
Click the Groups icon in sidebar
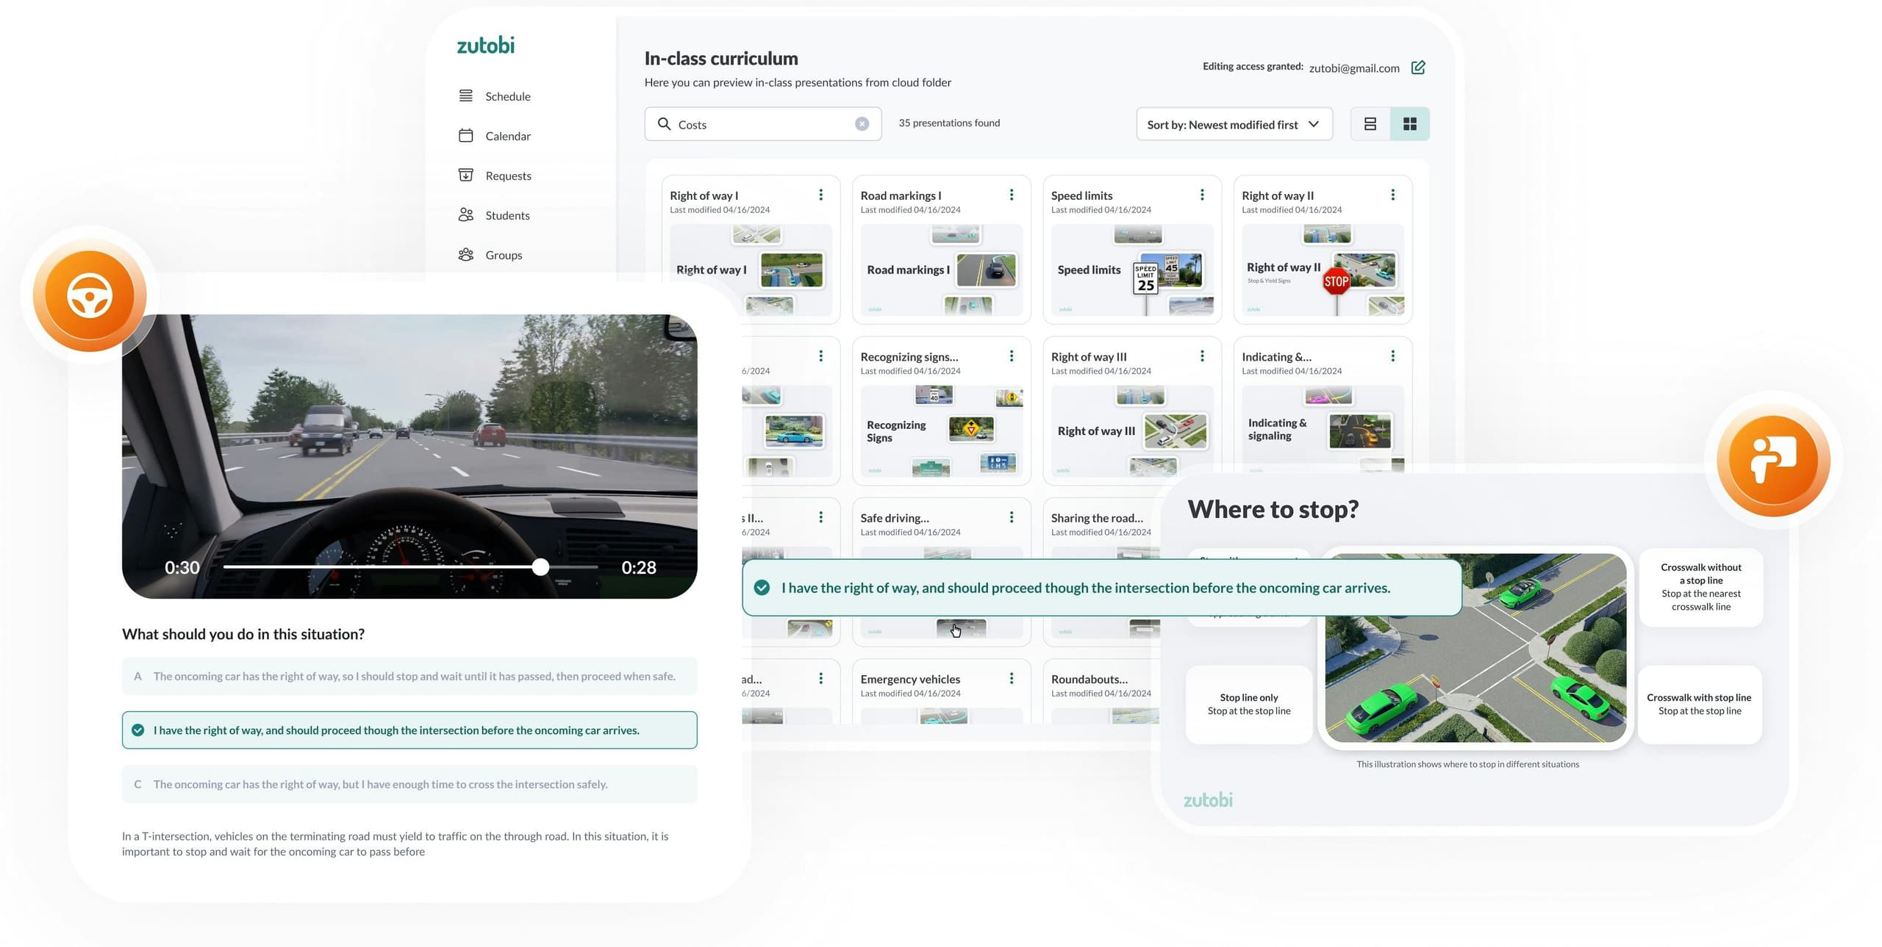(x=466, y=254)
